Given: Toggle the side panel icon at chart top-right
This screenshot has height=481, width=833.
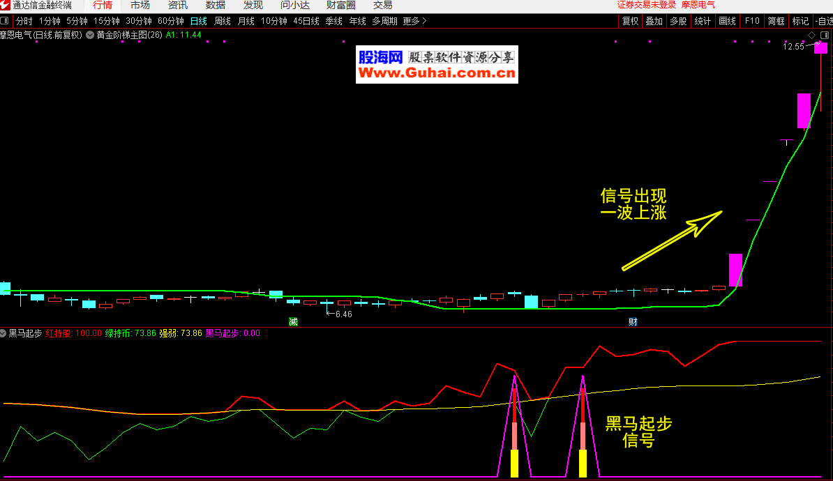Looking at the screenshot, I should tap(824, 35).
